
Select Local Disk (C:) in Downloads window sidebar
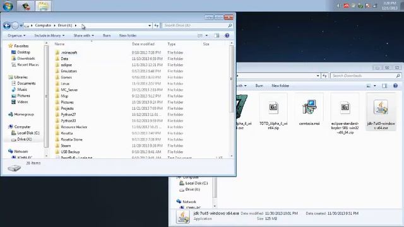click(196, 183)
